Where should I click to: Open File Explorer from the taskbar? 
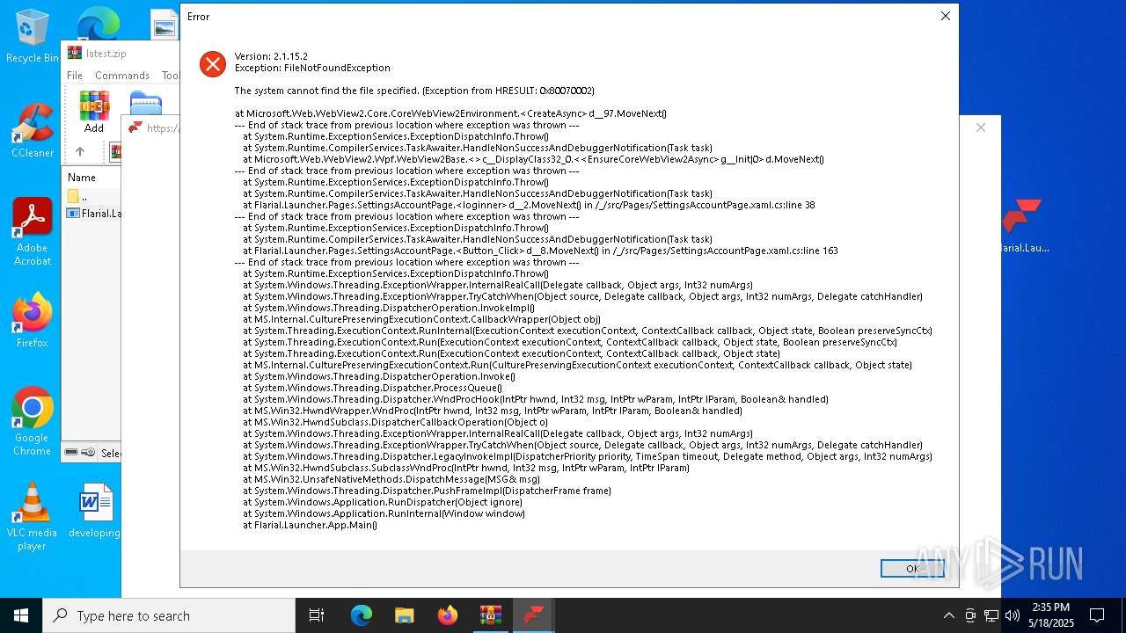pos(404,615)
